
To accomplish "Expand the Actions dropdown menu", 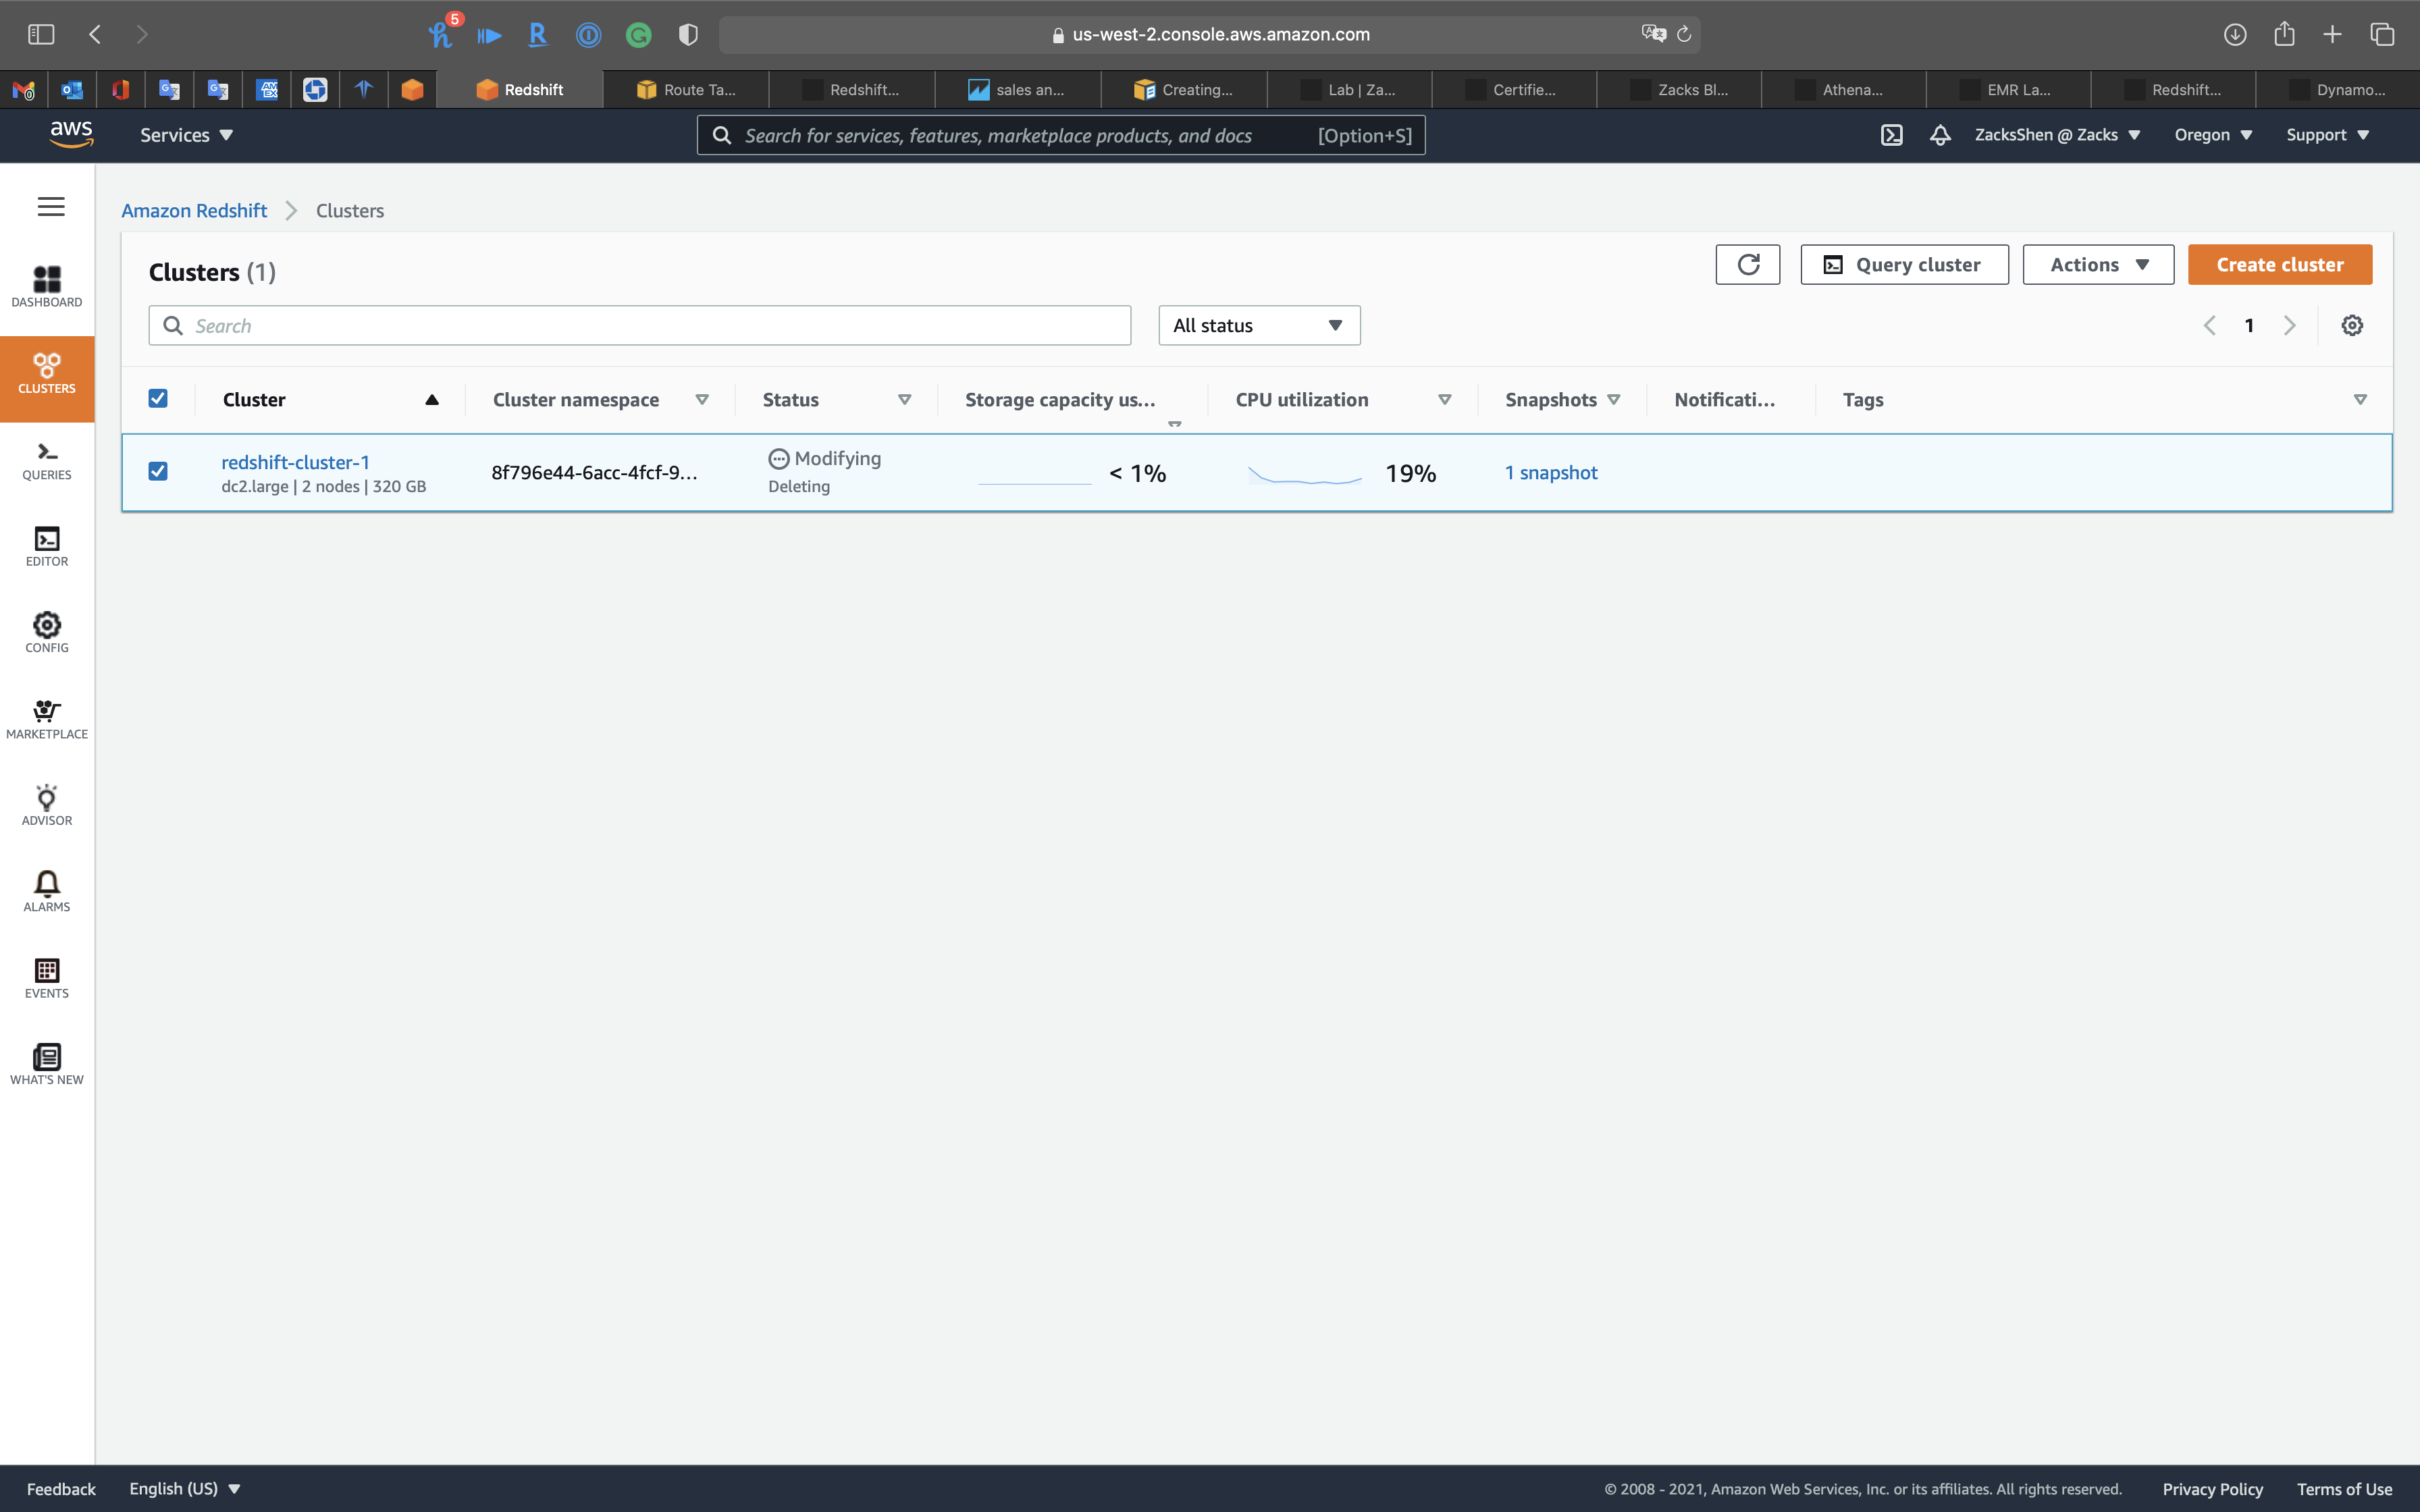I will [2097, 265].
